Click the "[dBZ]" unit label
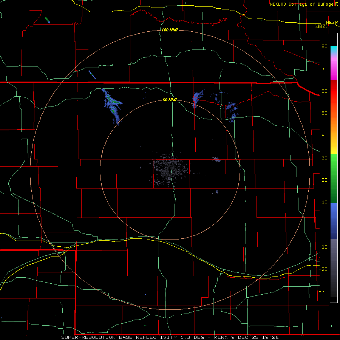The height and width of the screenshot is (340, 340). click(321, 26)
